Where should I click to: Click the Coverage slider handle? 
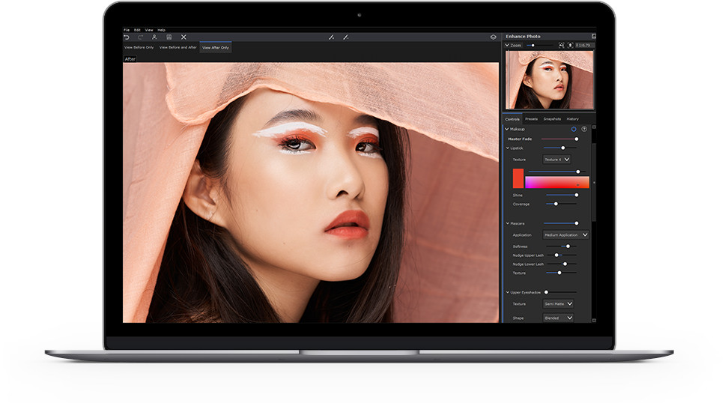click(556, 204)
